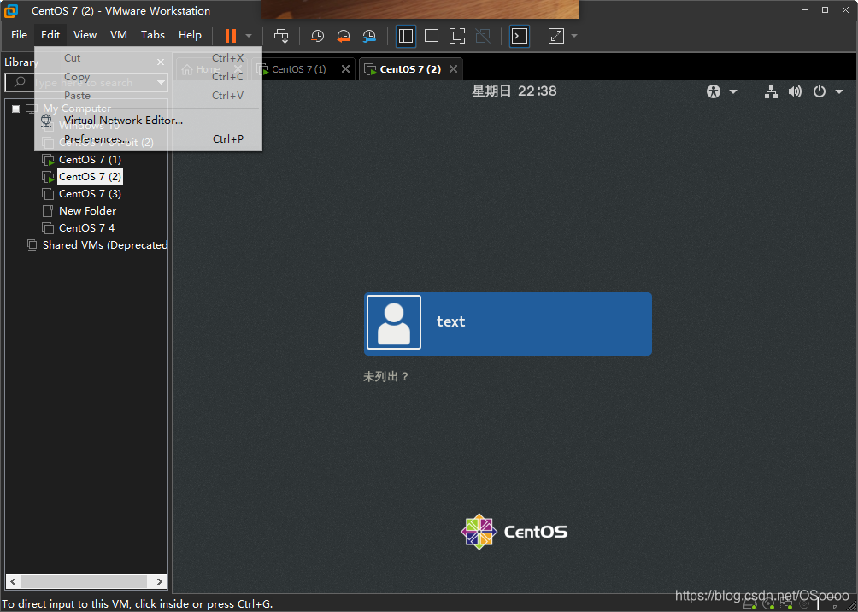The width and height of the screenshot is (858, 612).
Task: Click the stretch guest display icon
Action: click(x=556, y=36)
